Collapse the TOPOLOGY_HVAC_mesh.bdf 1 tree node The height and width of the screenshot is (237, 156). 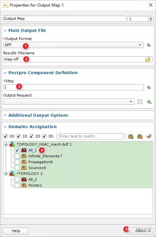click(6, 144)
